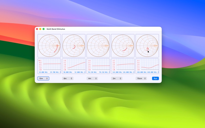The width and height of the screenshot is (205, 128).
Task: Select the 6m band Smith chart
Action: click(x=74, y=46)
